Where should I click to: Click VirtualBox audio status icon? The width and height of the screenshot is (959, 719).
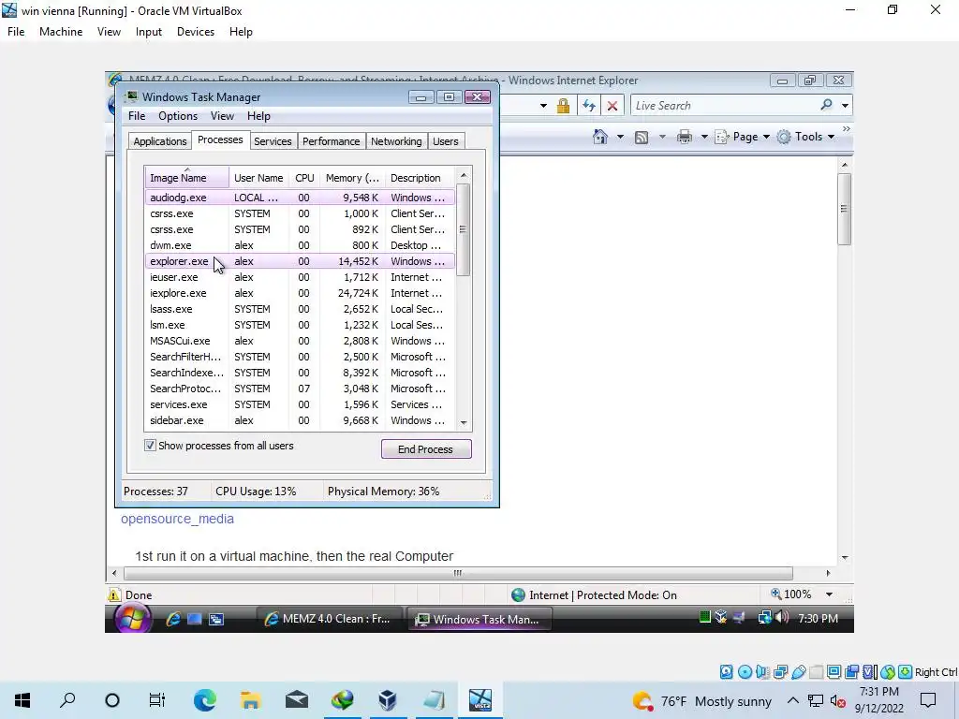click(762, 672)
